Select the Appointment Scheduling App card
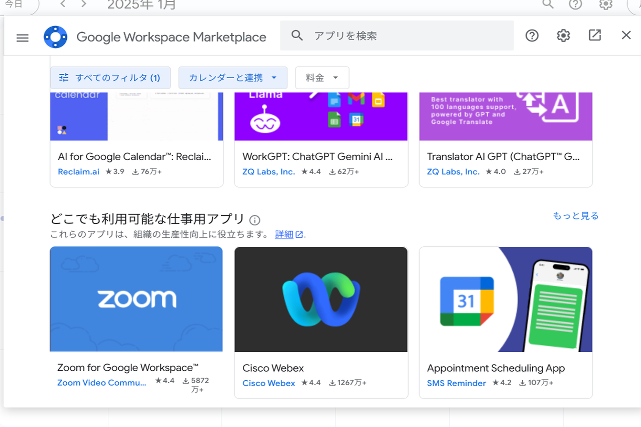Viewport: 641px width, 427px height. point(506,322)
